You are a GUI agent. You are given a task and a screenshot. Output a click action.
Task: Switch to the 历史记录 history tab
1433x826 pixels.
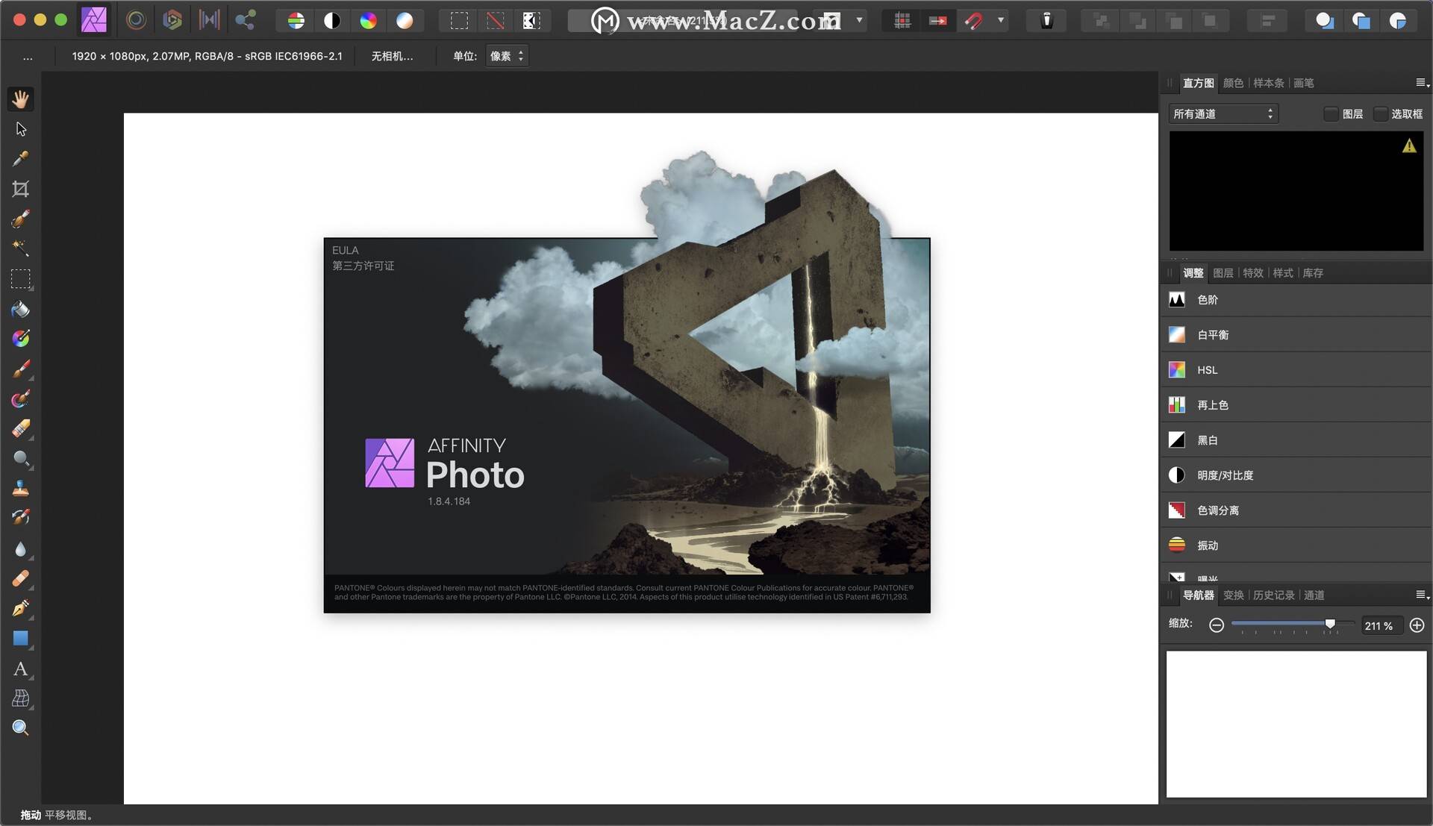pos(1273,595)
